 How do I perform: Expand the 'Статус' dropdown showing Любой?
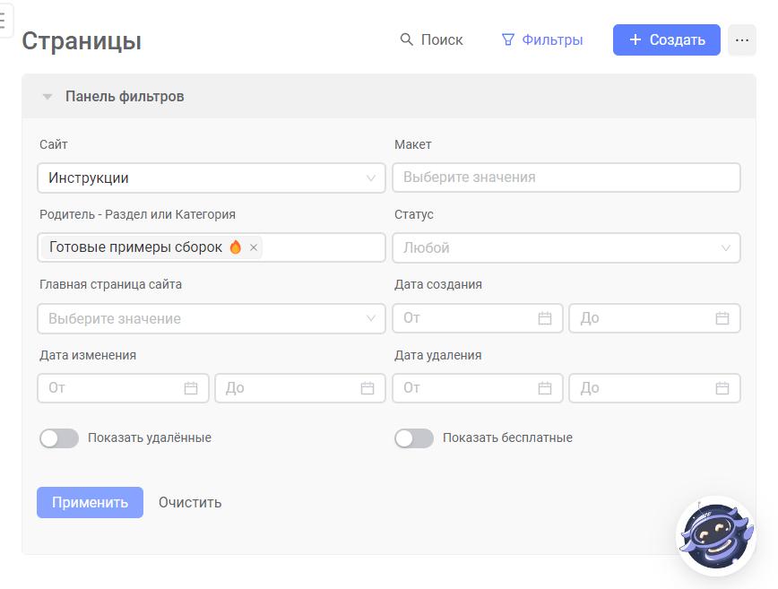pyautogui.click(x=566, y=247)
